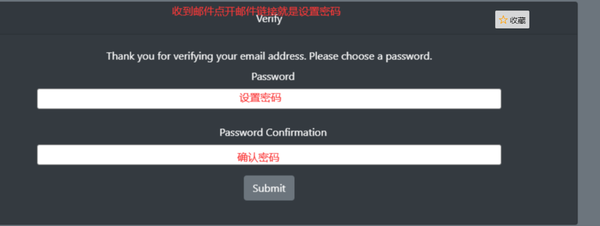Click the Verify header title
Image resolution: width=600 pixels, height=226 pixels.
tap(269, 19)
